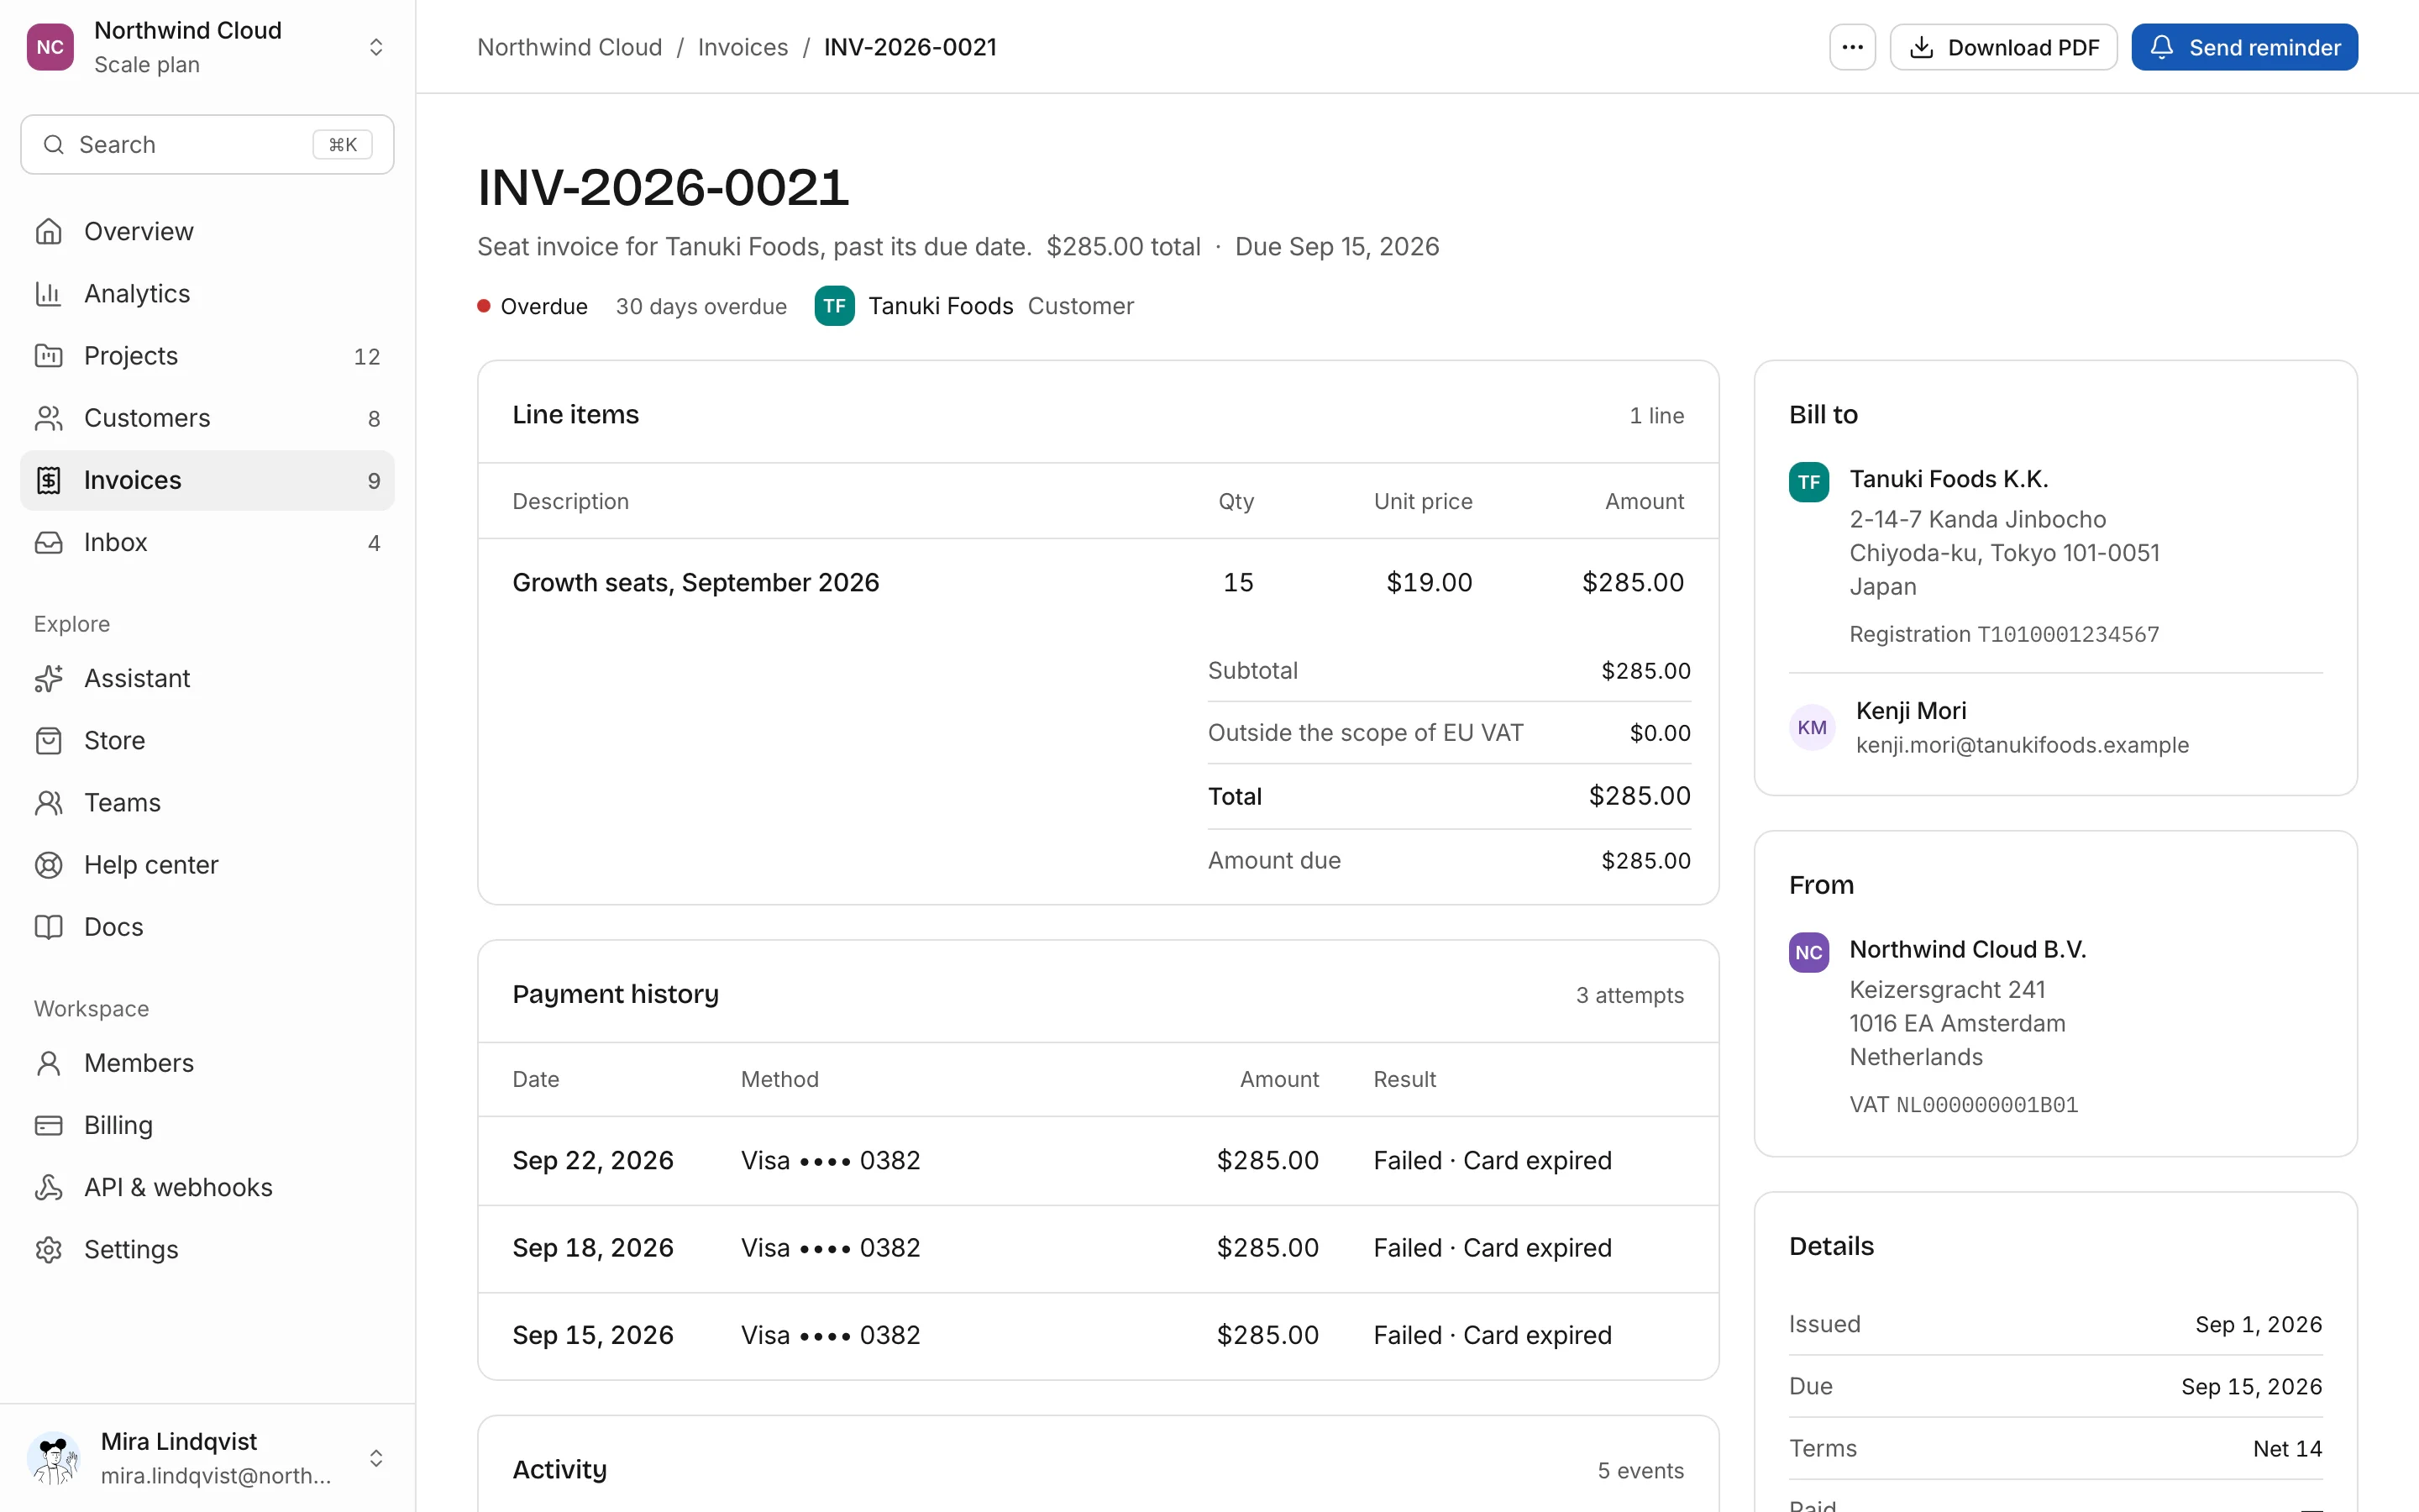
Task: Click the Overview home icon
Action: (48, 231)
